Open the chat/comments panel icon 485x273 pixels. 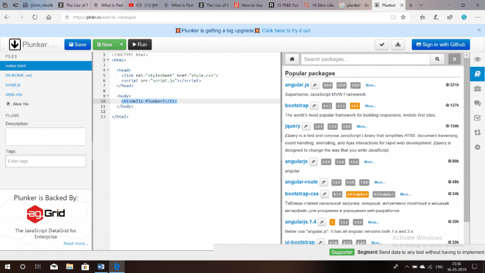tap(477, 103)
